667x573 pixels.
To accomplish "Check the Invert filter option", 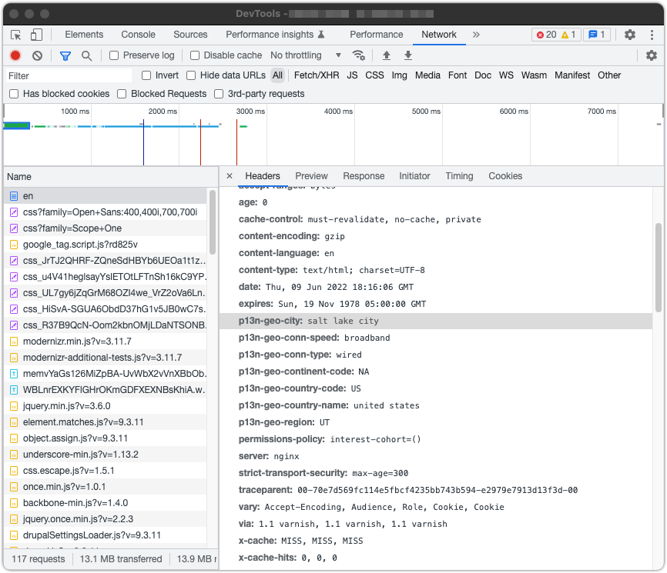I will point(146,75).
